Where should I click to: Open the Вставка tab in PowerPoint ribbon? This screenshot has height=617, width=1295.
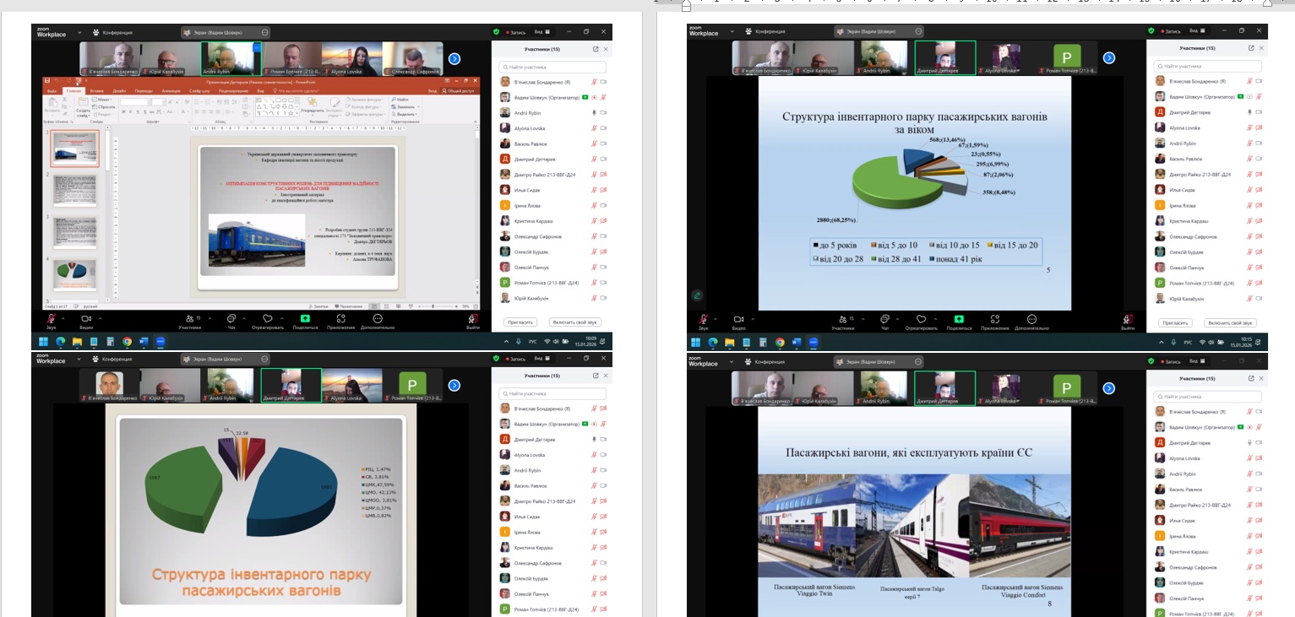pyautogui.click(x=96, y=91)
